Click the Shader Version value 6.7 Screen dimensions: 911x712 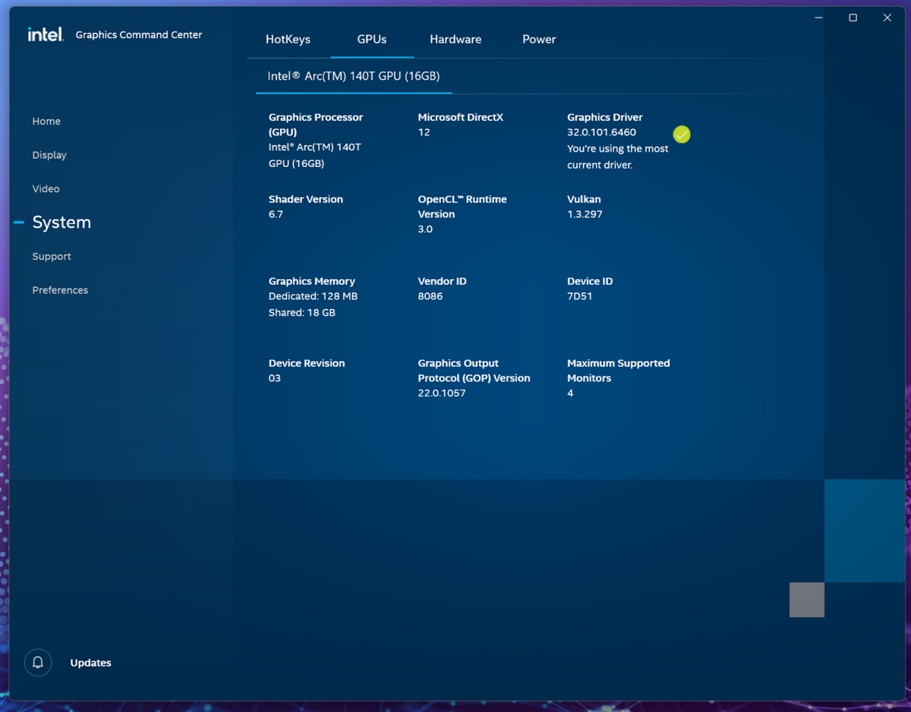tap(276, 214)
